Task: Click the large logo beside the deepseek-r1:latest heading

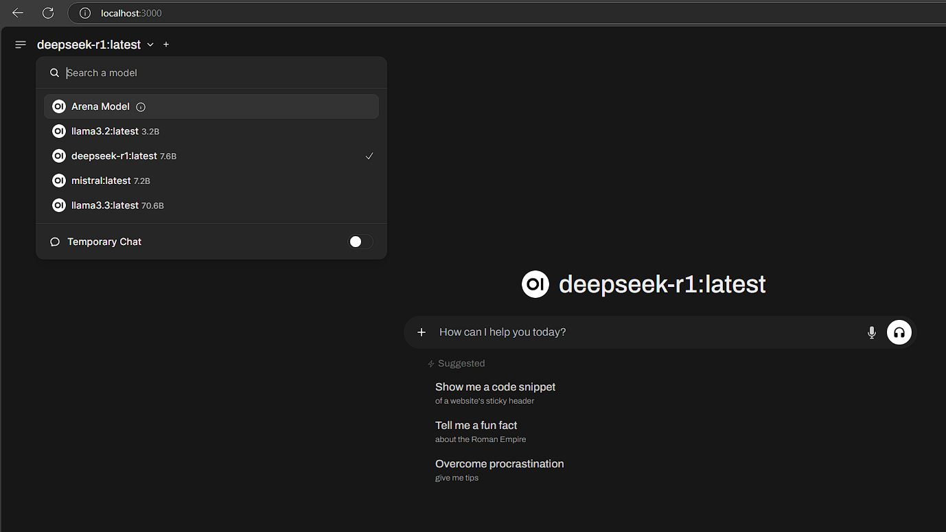Action: point(535,284)
